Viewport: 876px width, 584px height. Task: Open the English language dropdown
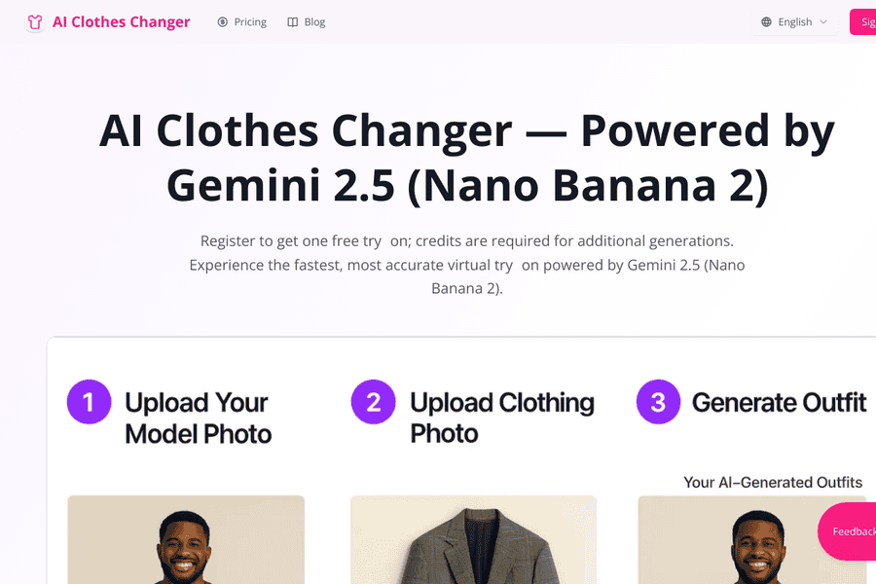[x=794, y=21]
